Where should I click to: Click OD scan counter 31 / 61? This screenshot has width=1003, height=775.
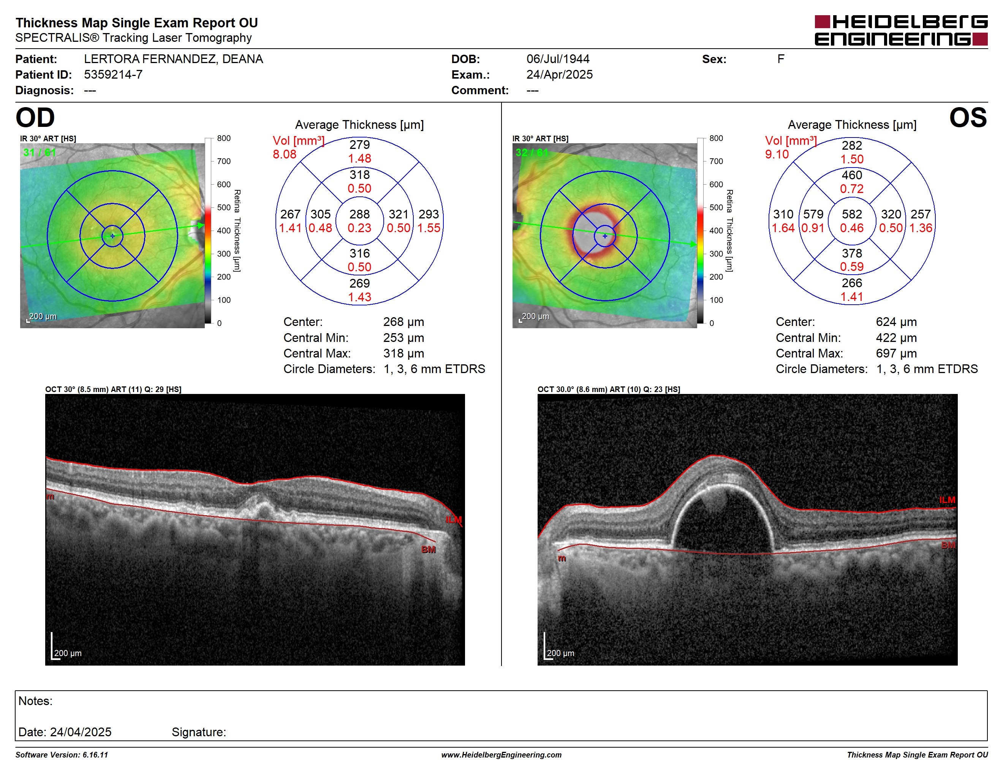tap(40, 152)
